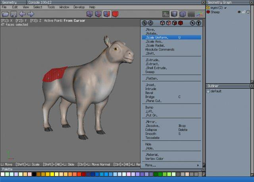
Task: Select the default material in Outliner
Action: [x=216, y=91]
